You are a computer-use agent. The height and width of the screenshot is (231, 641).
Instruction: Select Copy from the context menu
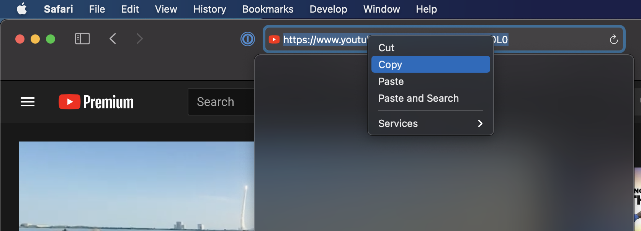coord(430,65)
